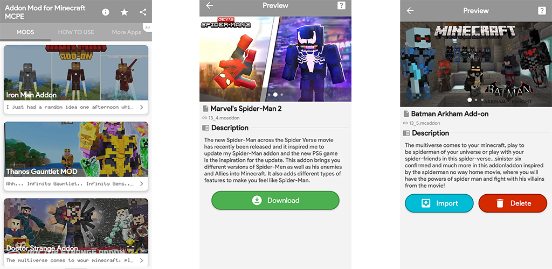The image size is (552, 269).
Task: Open the More Apps tab
Action: [126, 32]
